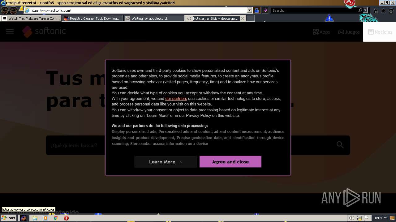Viewport: 396px width, 222px height.
Task: Switch to 'Waiting for google.co.ck' tab
Action: (154, 18)
